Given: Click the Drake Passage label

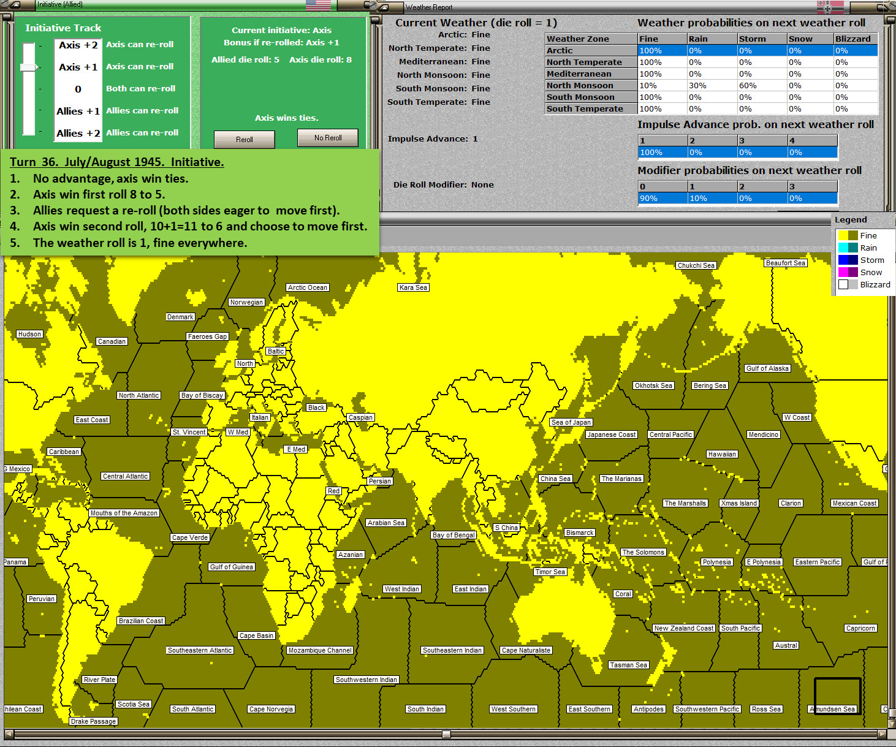Looking at the screenshot, I should coord(94,721).
